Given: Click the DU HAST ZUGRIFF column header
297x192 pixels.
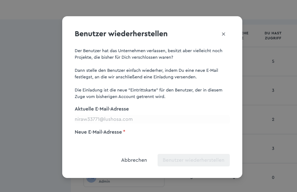Looking at the screenshot, I should [x=273, y=36].
